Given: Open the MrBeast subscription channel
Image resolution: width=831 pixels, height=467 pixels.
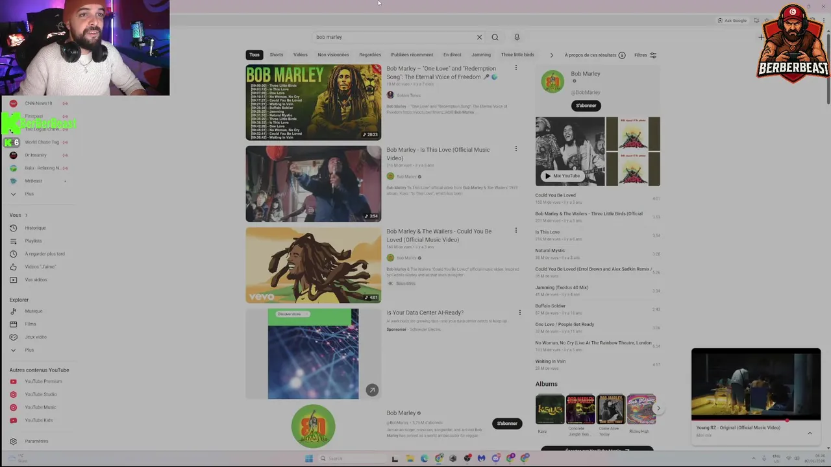Looking at the screenshot, I should click(33, 181).
